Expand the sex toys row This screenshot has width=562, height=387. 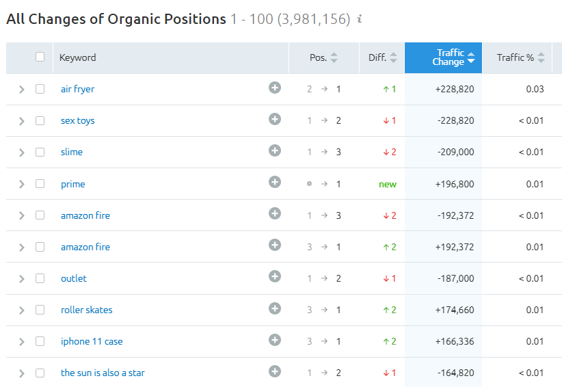coord(21,121)
